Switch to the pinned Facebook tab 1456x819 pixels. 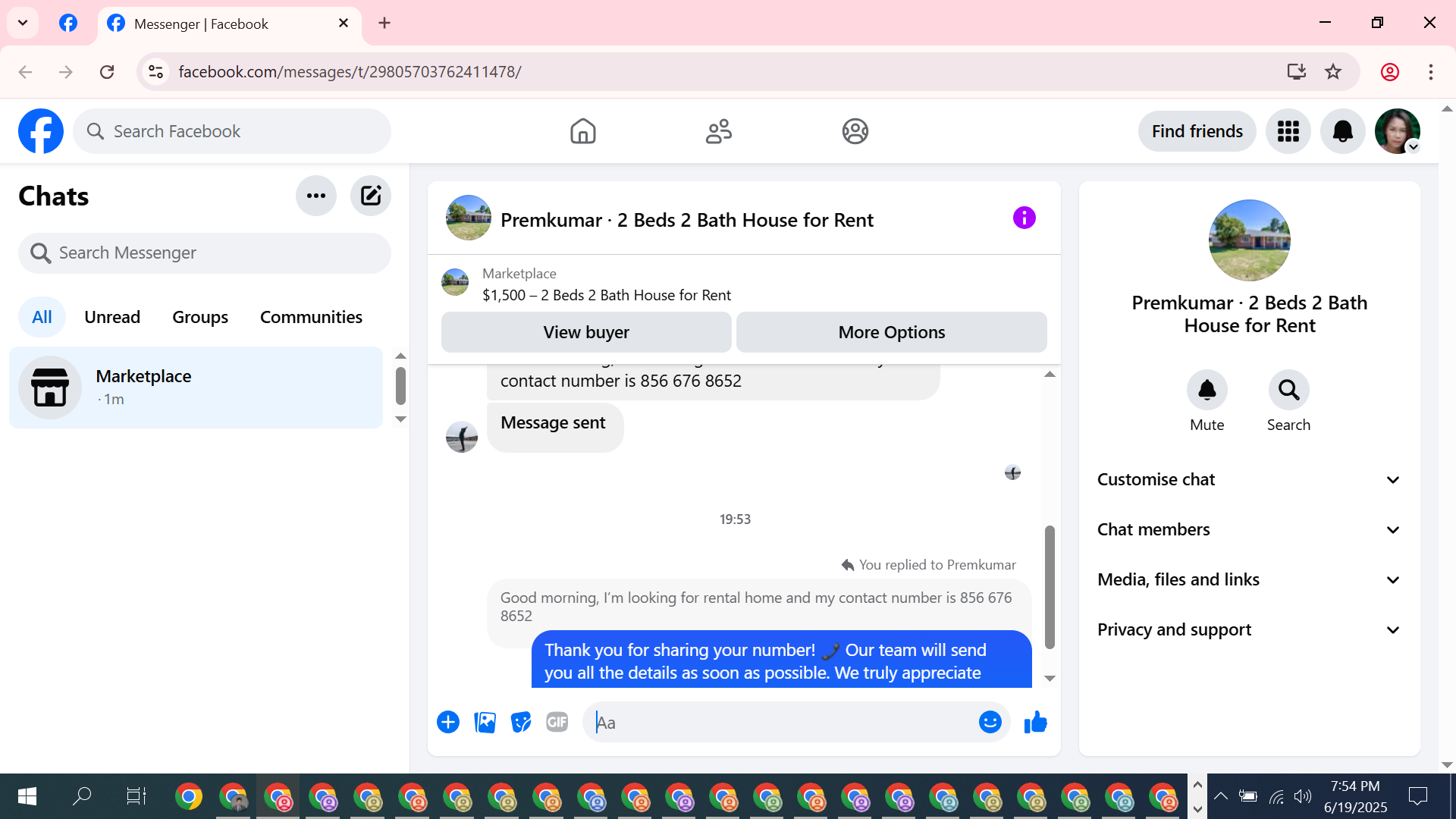68,23
